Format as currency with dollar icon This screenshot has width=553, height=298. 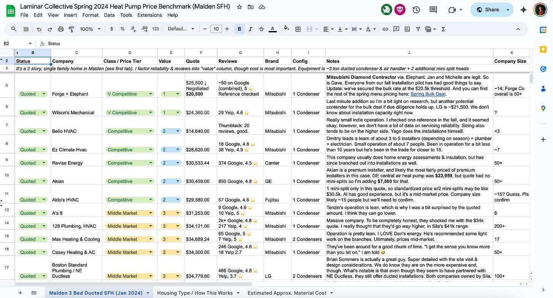(x=111, y=29)
